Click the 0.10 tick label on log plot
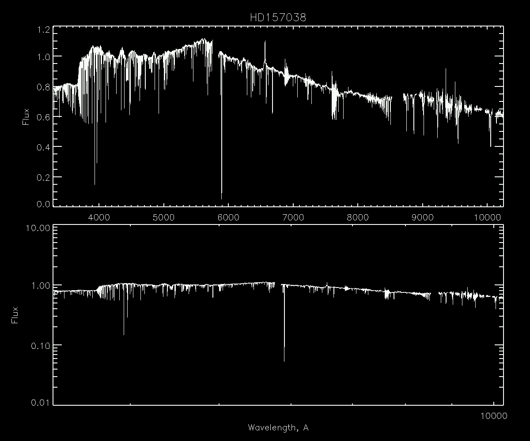The image size is (530, 441). point(41,345)
